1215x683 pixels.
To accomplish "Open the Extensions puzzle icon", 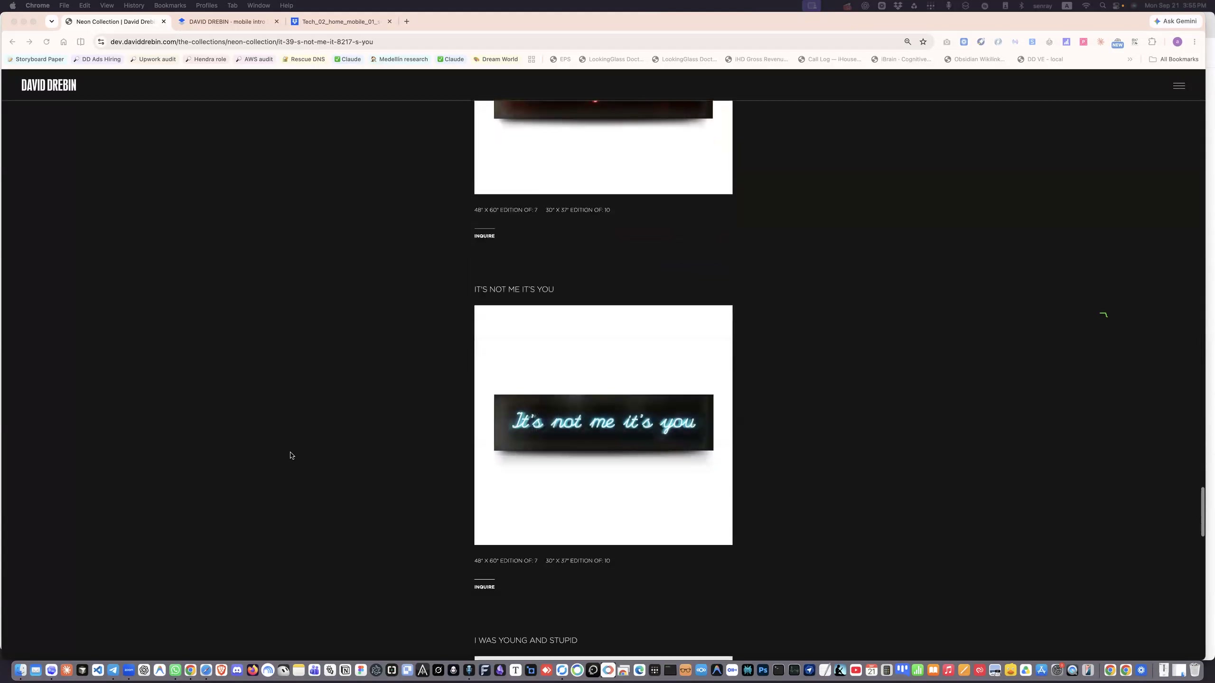I will coord(1152,42).
